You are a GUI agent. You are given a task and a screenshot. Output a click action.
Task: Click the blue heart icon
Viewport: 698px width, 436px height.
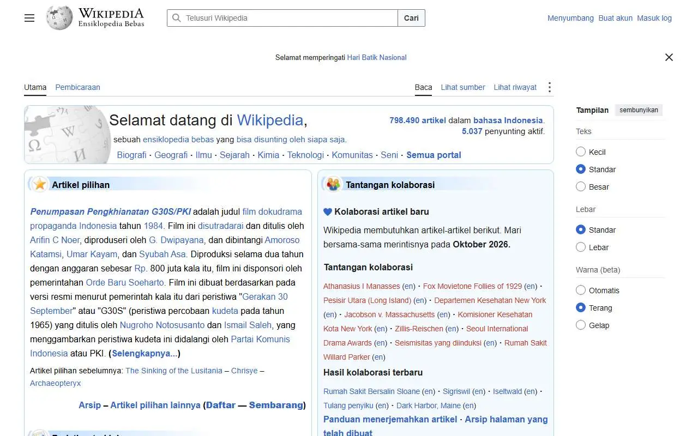tap(328, 212)
